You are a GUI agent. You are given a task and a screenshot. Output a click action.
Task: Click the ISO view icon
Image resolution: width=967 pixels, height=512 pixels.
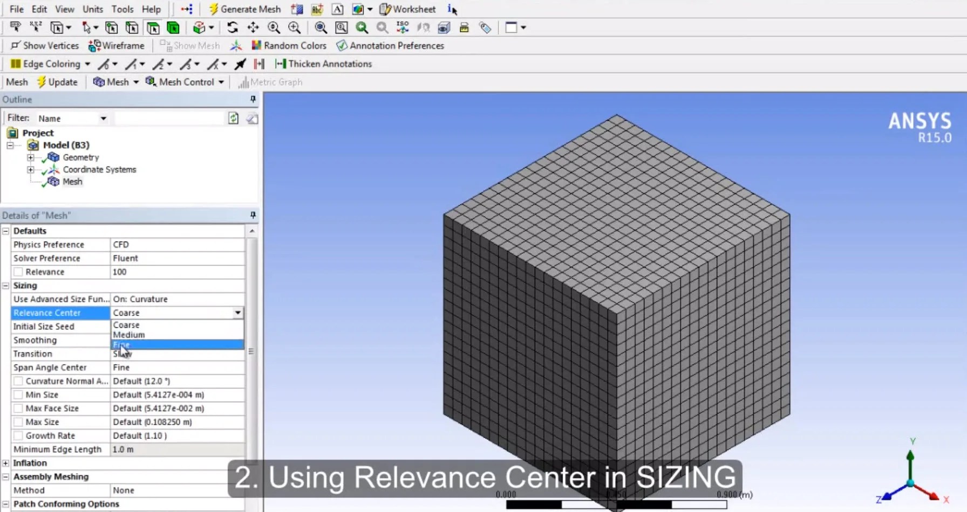pyautogui.click(x=402, y=27)
